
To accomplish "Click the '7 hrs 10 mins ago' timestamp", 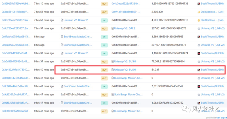I will click(44, 4).
